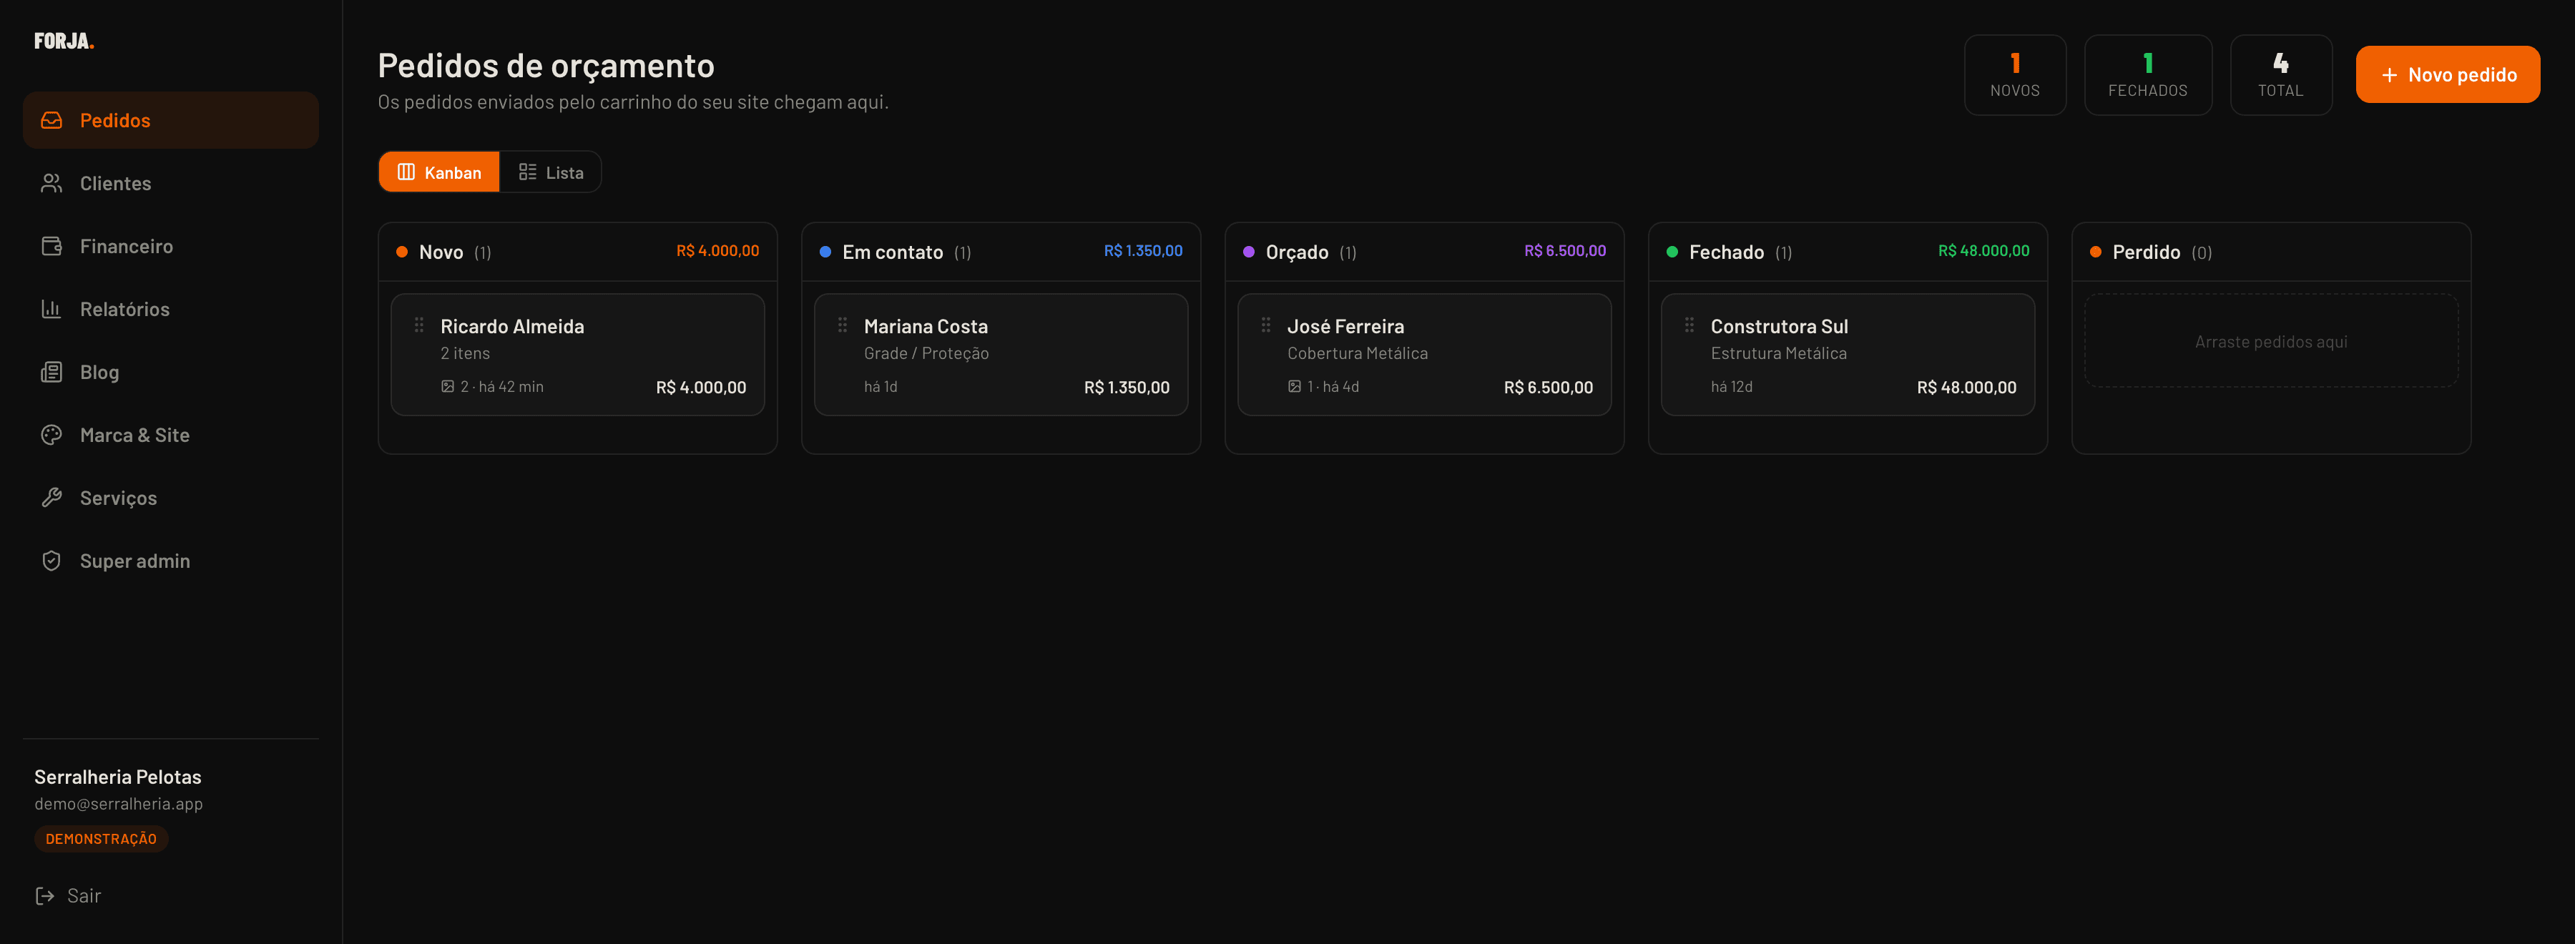Click the plus icon in Novo pedido
2575x944 pixels.
(x=2389, y=75)
